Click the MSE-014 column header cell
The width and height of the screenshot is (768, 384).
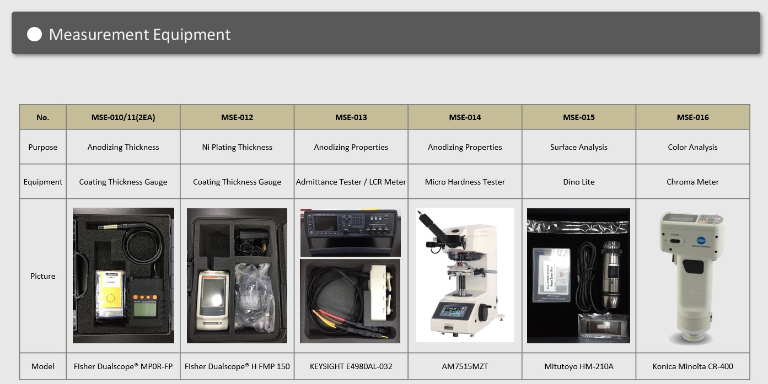(465, 117)
